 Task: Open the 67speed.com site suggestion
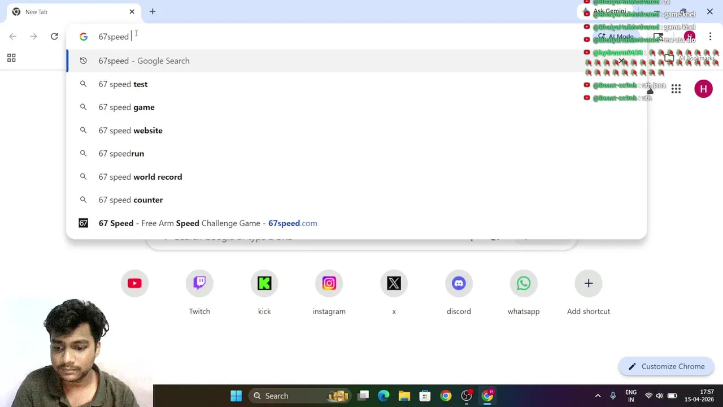[356, 223]
